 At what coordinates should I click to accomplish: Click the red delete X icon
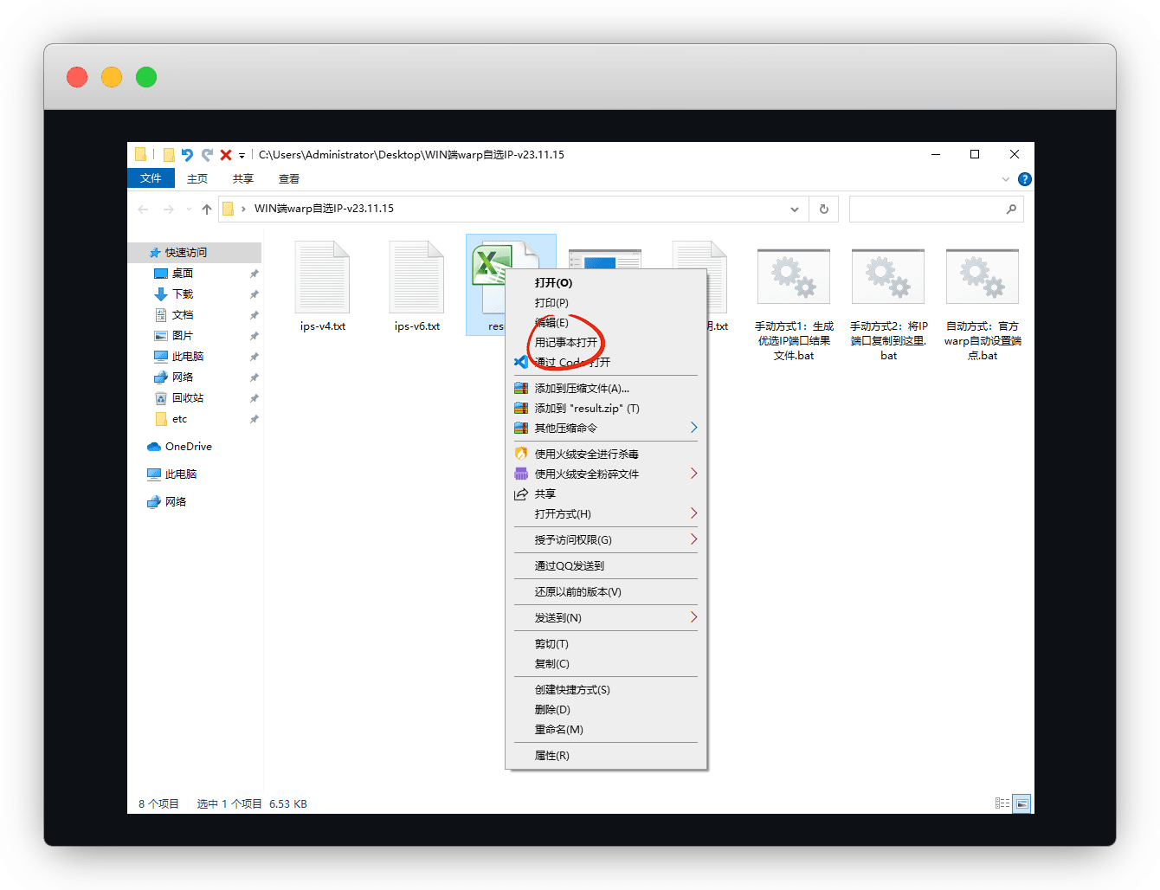225,155
